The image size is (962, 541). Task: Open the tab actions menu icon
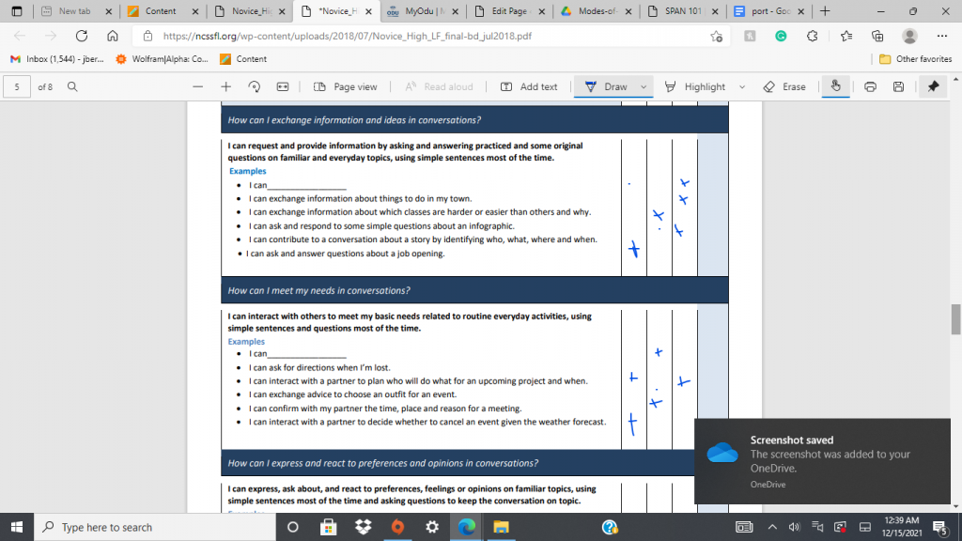[17, 11]
